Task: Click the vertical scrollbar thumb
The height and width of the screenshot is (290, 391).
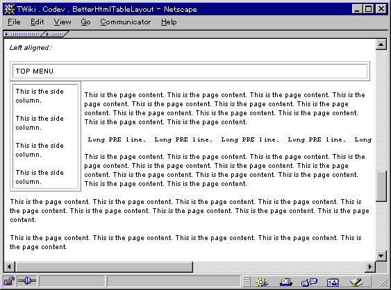Action: 381,186
